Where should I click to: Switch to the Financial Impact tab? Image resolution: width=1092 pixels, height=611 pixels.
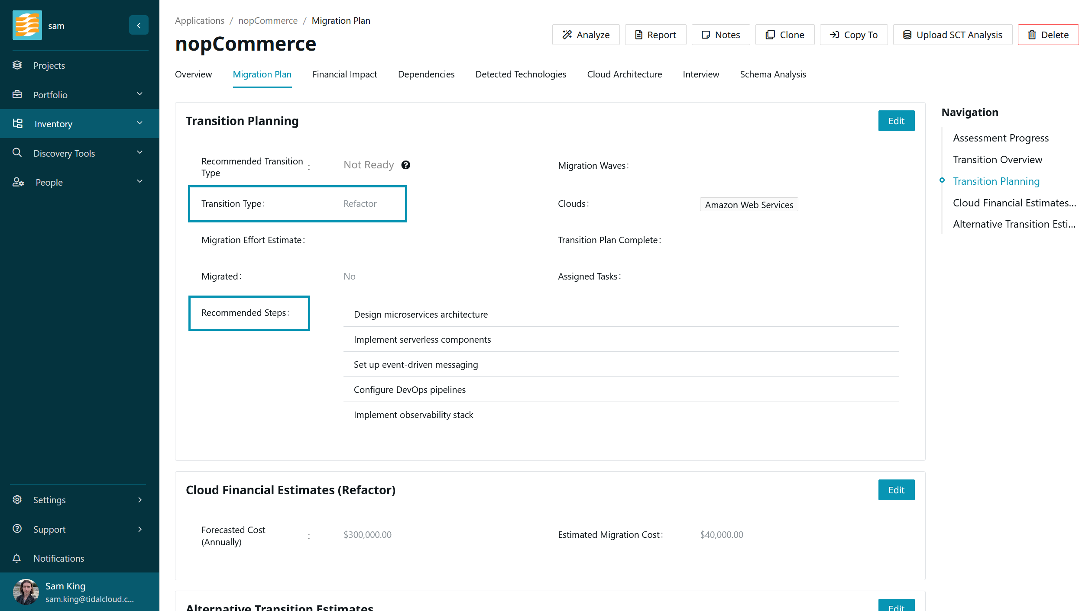click(x=344, y=74)
